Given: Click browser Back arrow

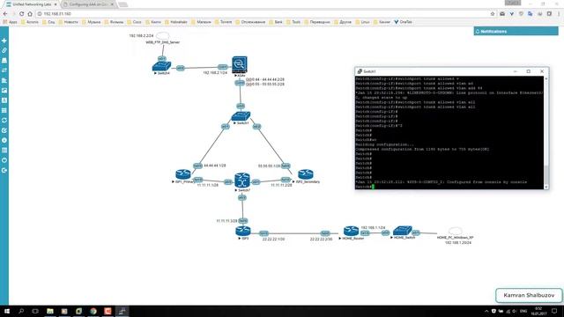Looking at the screenshot, I should pyautogui.click(x=5, y=14).
